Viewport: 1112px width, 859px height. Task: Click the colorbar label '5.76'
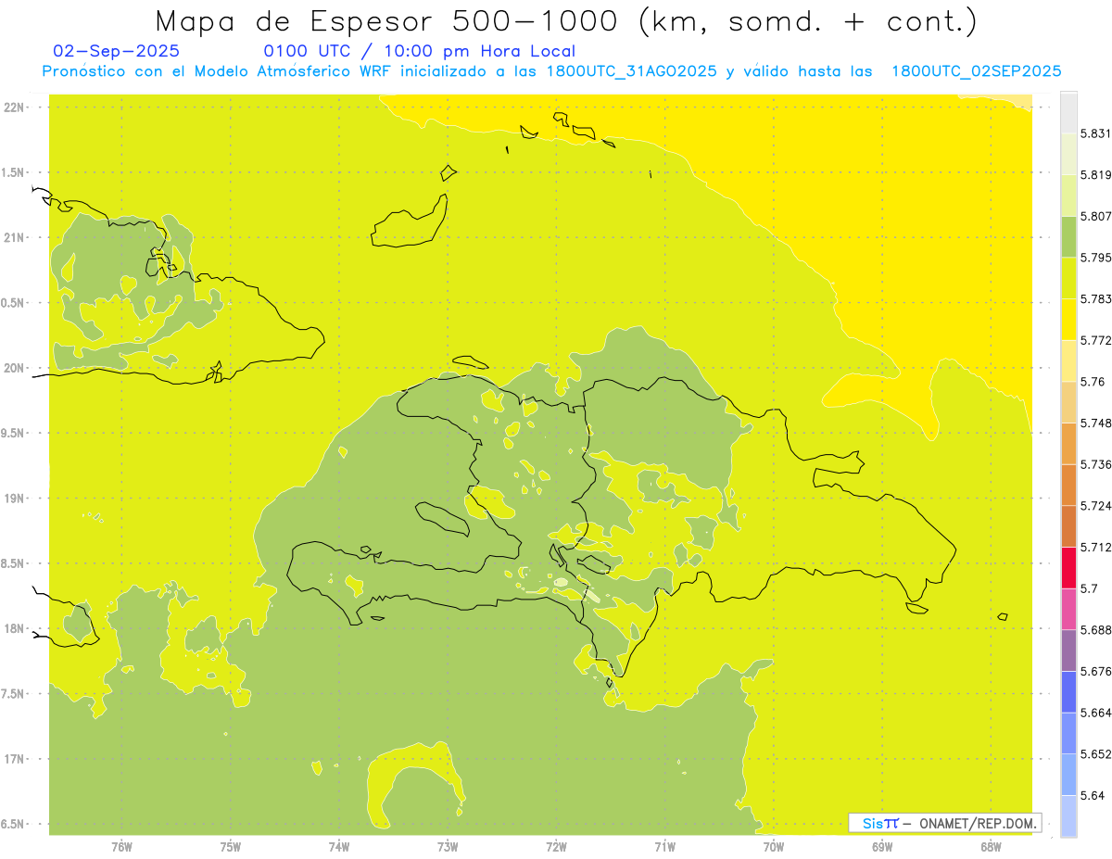(x=1093, y=382)
